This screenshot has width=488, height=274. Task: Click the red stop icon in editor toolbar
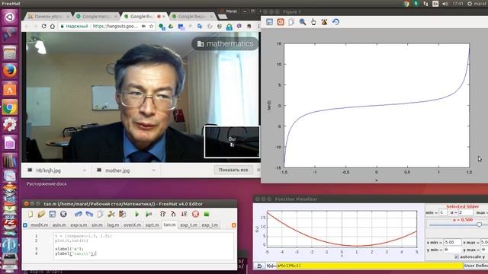point(195,214)
